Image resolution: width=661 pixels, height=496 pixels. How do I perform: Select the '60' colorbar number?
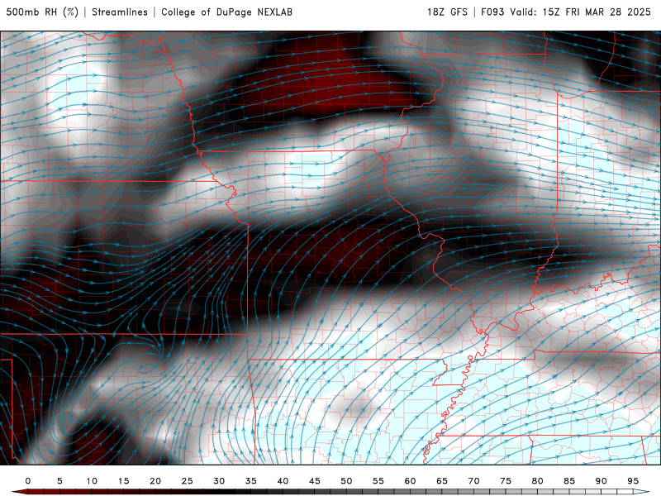(410, 481)
